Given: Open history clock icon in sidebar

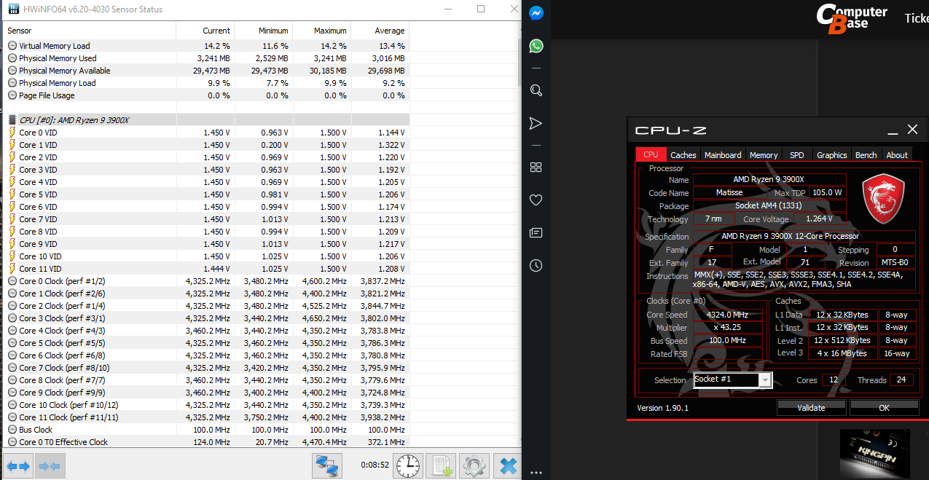Looking at the screenshot, I should pyautogui.click(x=536, y=265).
